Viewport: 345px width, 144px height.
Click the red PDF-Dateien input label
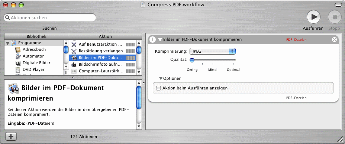point(296,40)
